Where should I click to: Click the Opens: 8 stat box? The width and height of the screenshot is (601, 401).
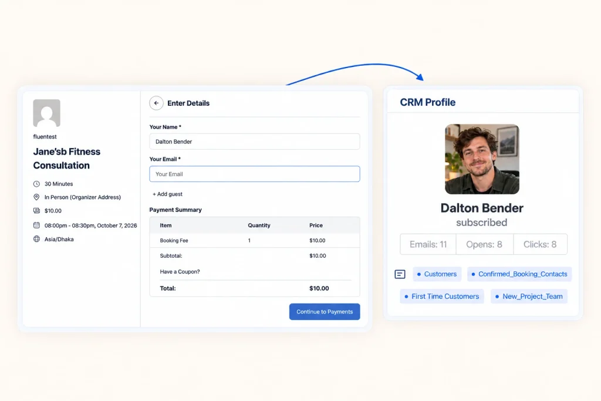tap(484, 244)
